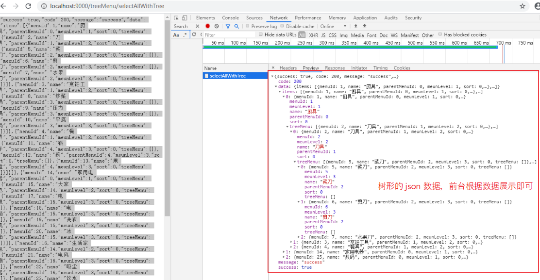Click the export HAR file icon
Image resolution: width=540 pixels, height=280 pixels.
coord(365,25)
